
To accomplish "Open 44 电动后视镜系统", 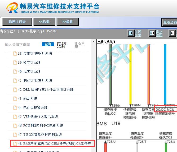I will coord(35,108).
